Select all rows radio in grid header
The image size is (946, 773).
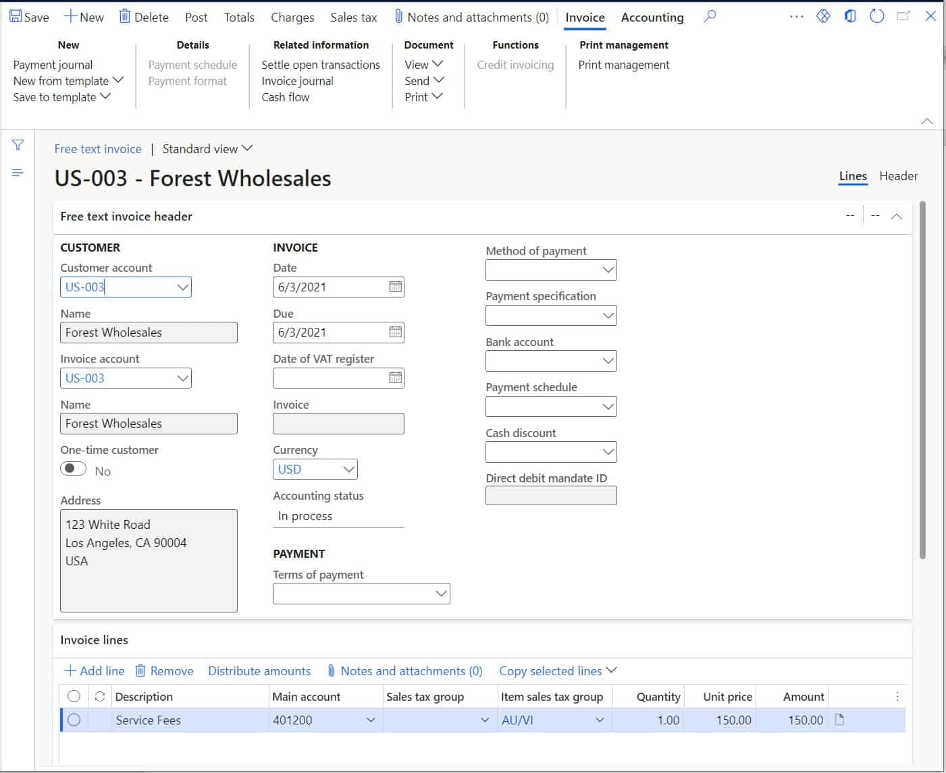point(74,696)
